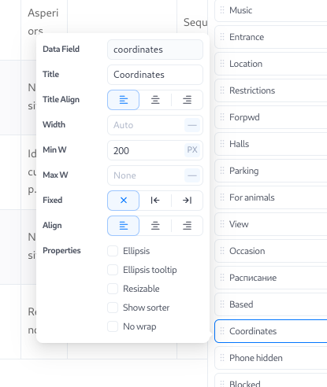The width and height of the screenshot is (327, 387).
Task: Fix column to the left side
Action: tap(155, 201)
